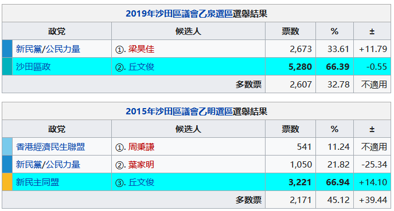The width and height of the screenshot is (394, 211).
Task: Click candidate 梁昊佳 red link
Action: coord(141,49)
